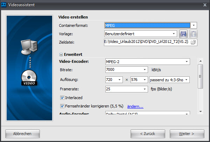Click the Videoassistent title bar app icon

pos(4,5)
